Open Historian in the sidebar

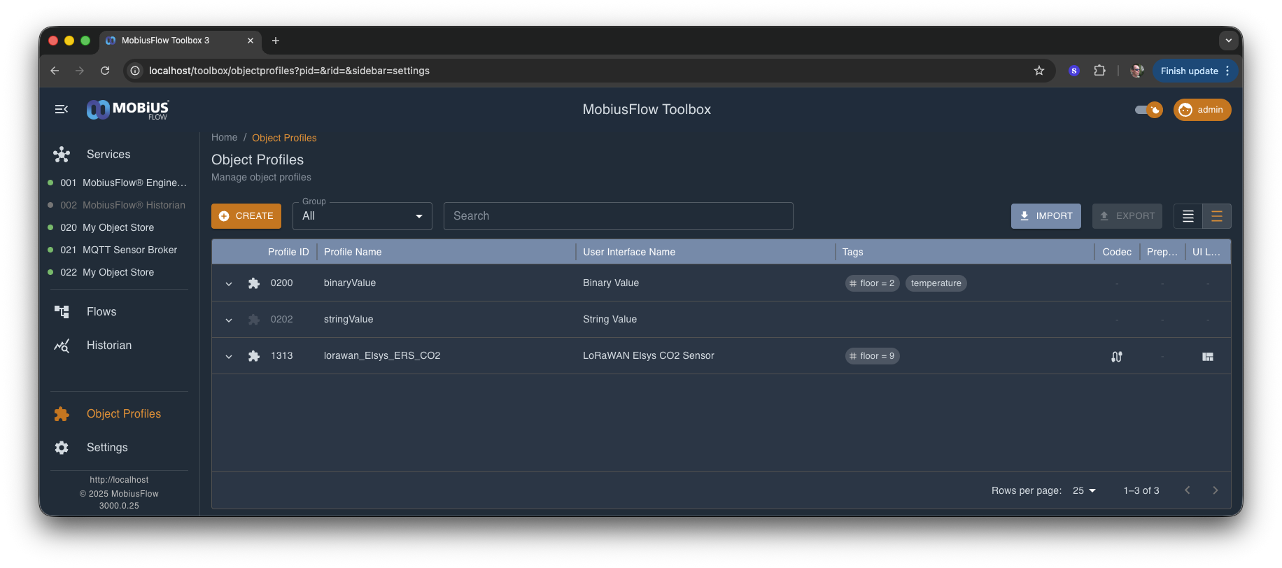click(x=108, y=346)
